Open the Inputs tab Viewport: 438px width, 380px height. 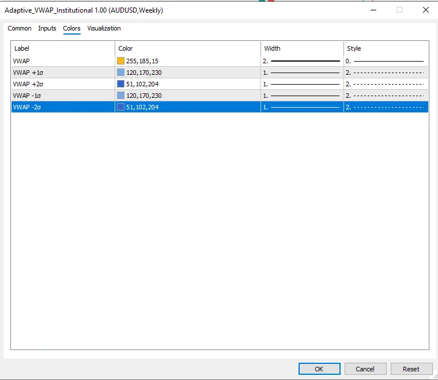(x=47, y=28)
